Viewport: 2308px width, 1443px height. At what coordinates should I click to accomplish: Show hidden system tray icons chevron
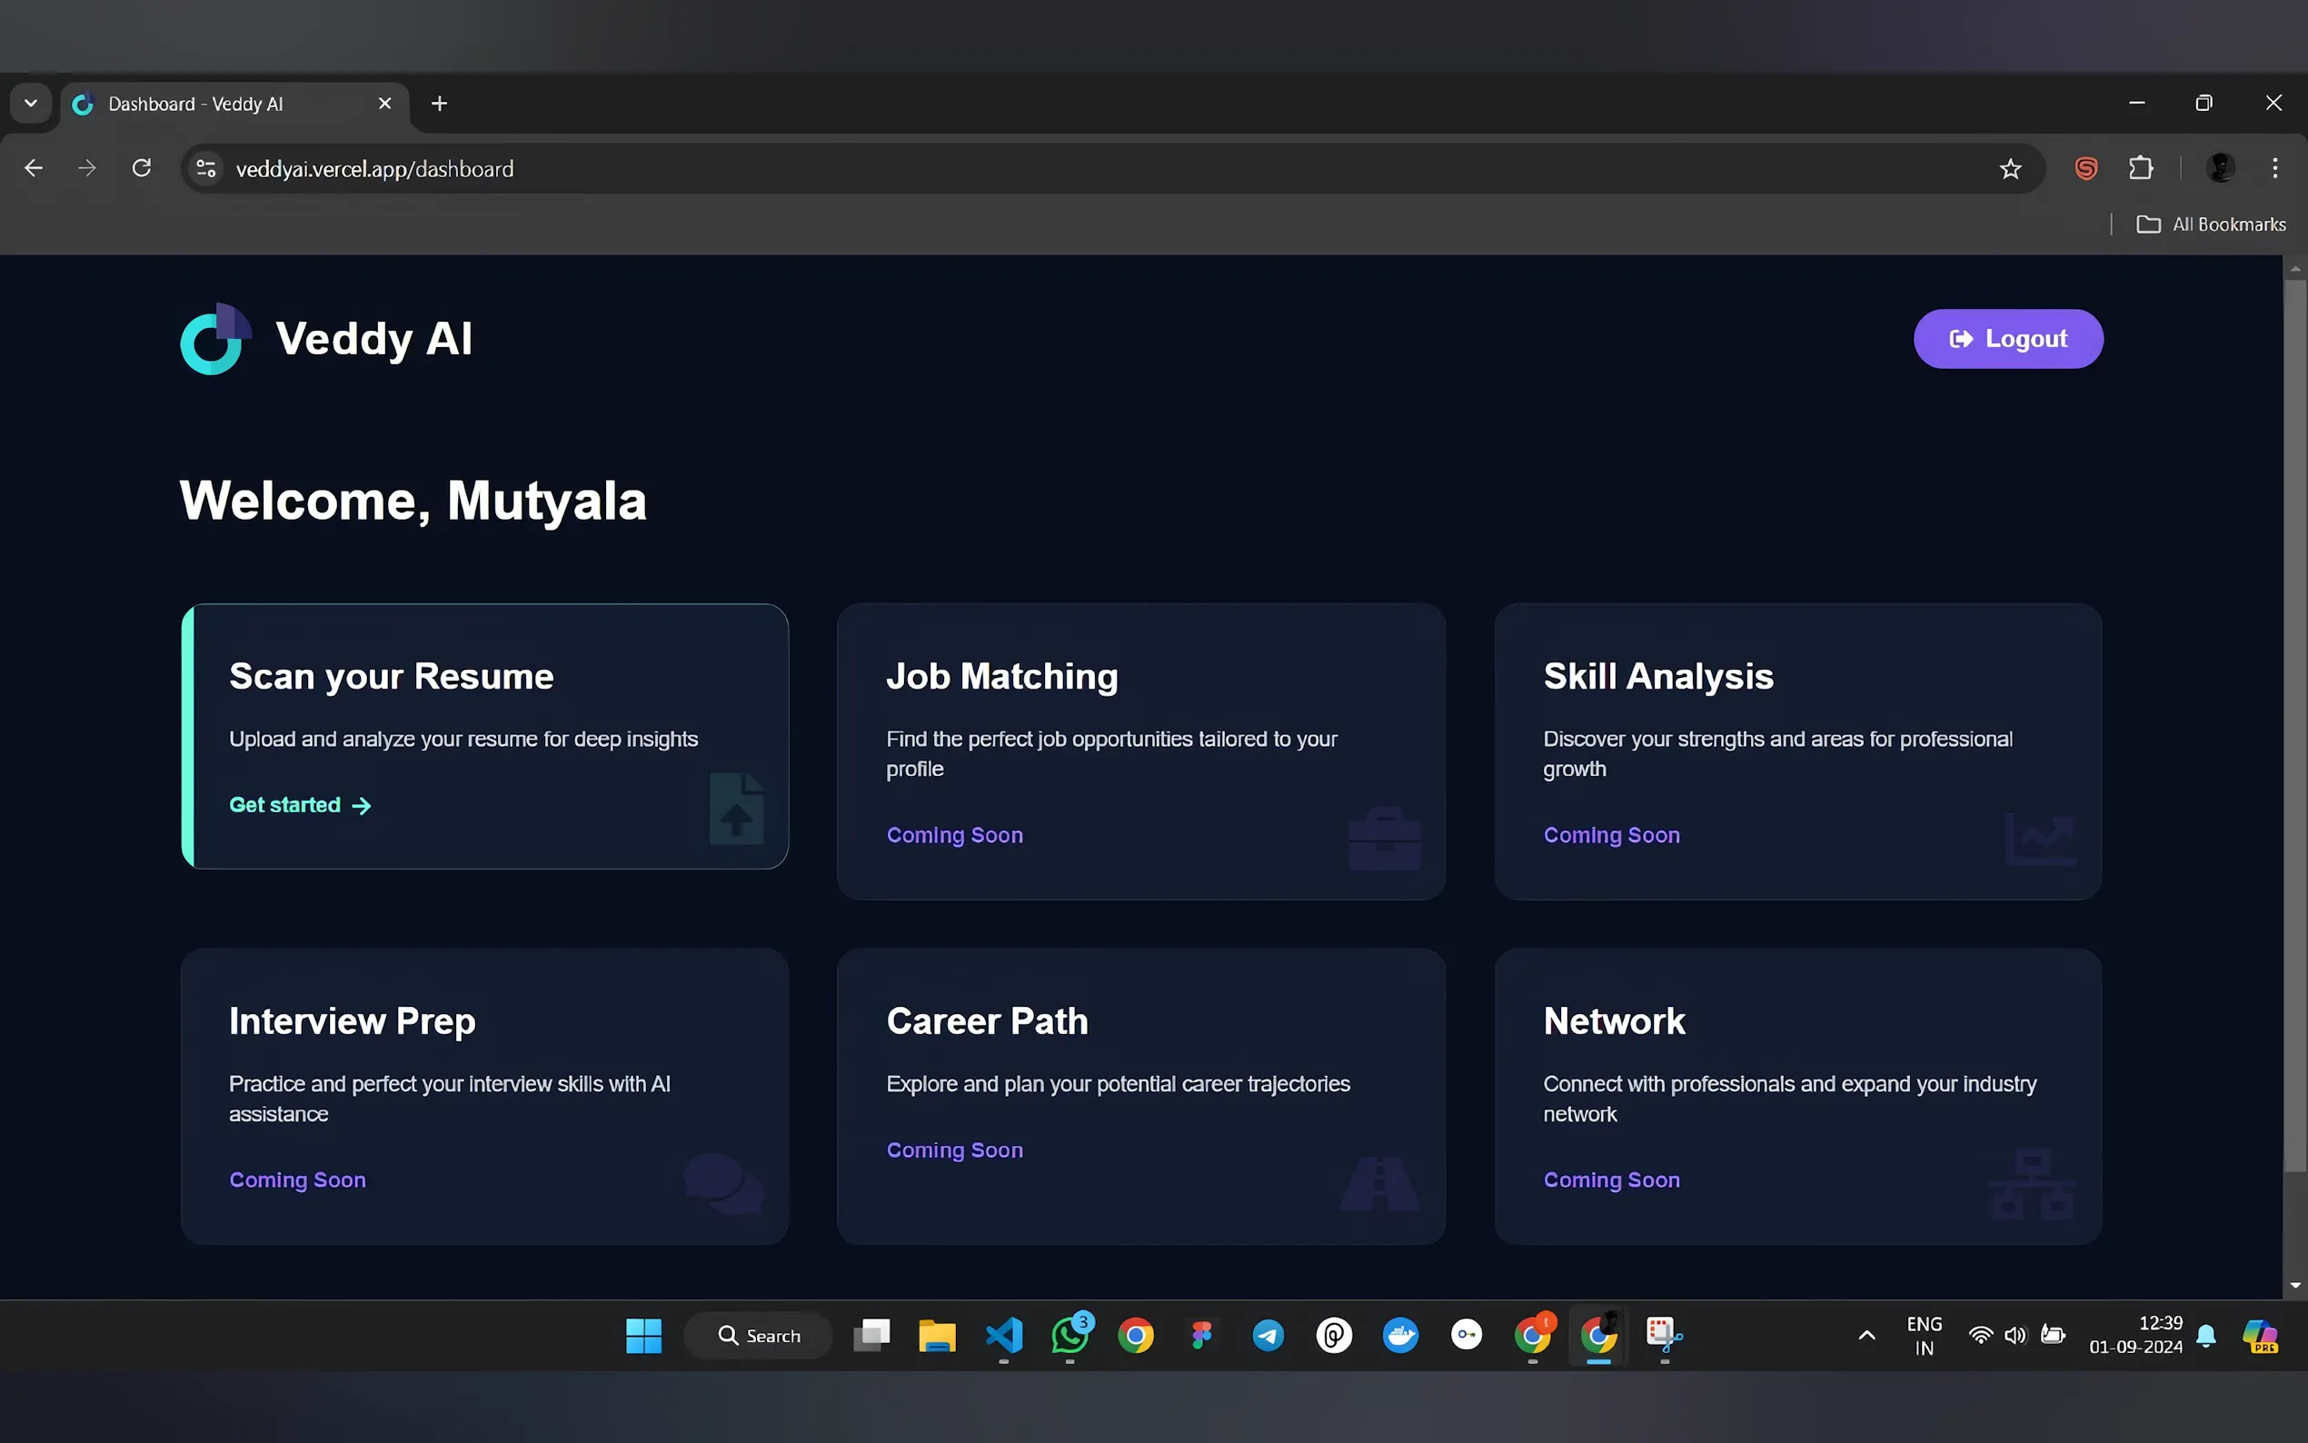[1866, 1335]
